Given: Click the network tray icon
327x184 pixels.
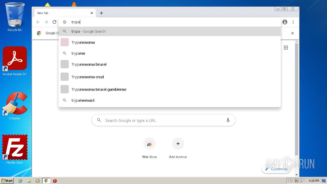Looking at the screenshot, I should pyautogui.click(x=297, y=181).
